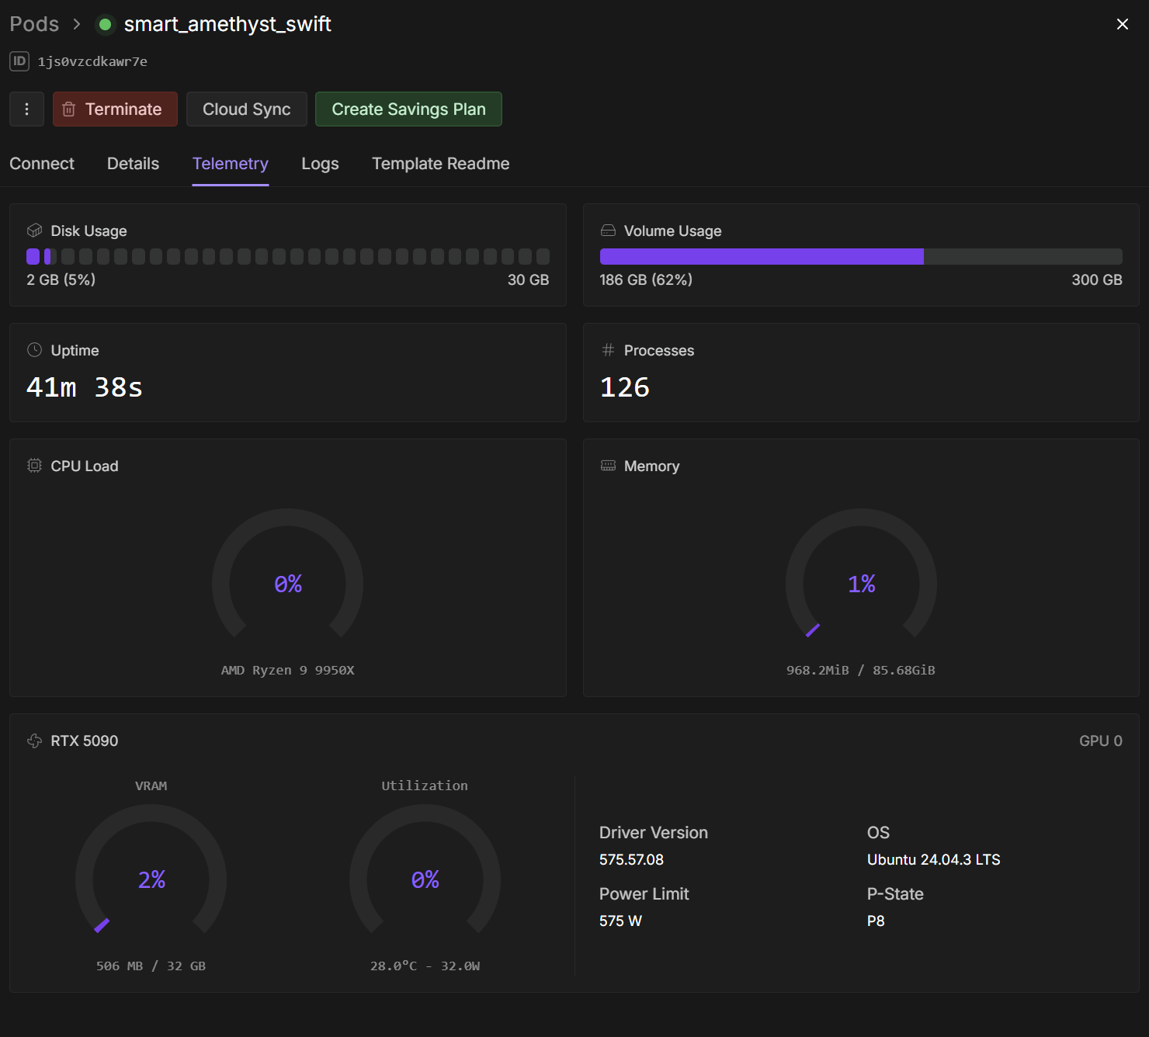Open the Template Readme tab
This screenshot has width=1149, height=1037.
coord(441,164)
